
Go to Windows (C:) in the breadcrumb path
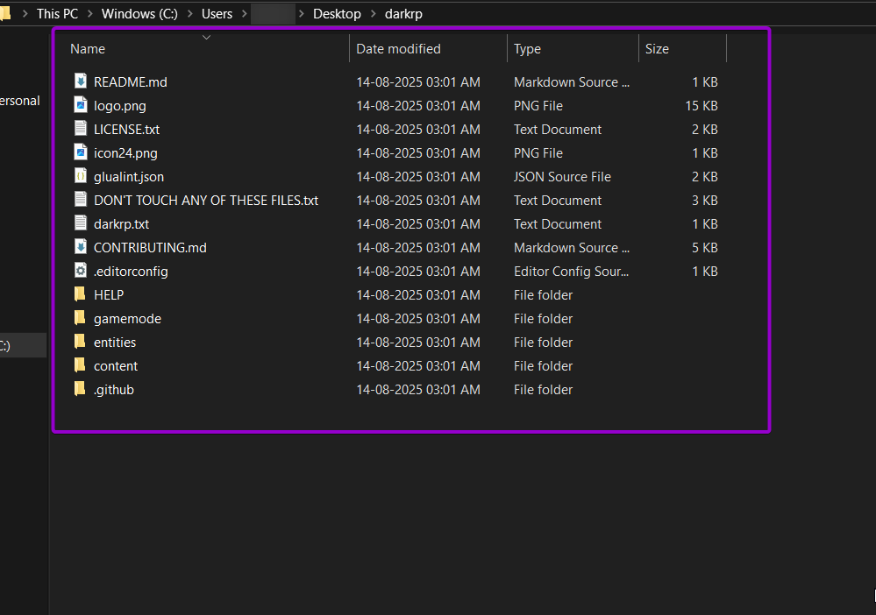[x=139, y=13]
